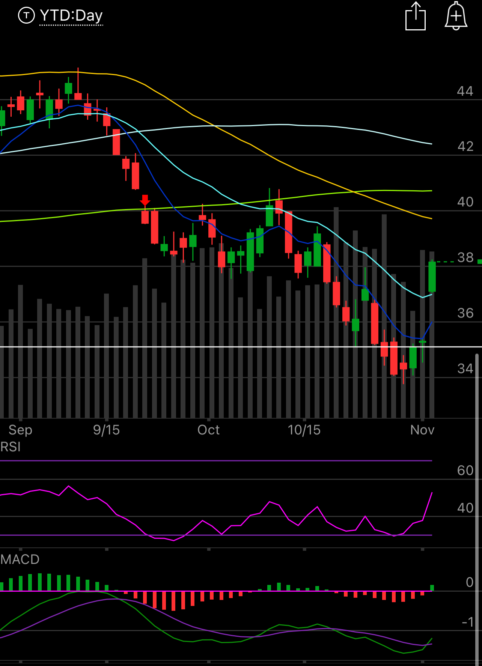Tap the MACD 0 level label
The width and height of the screenshot is (482, 666).
pyautogui.click(x=470, y=582)
